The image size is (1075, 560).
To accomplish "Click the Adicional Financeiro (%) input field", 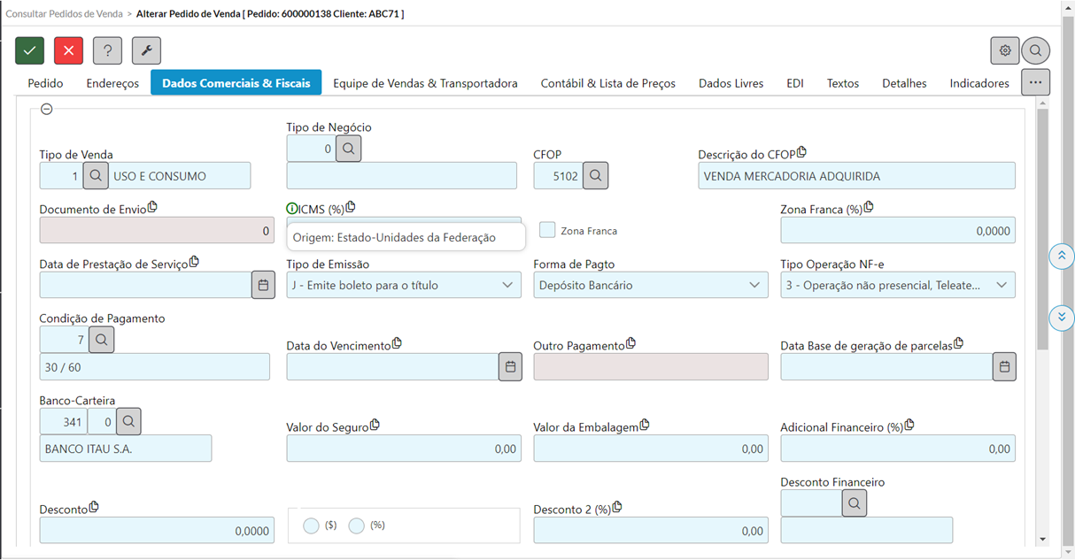I will click(898, 449).
